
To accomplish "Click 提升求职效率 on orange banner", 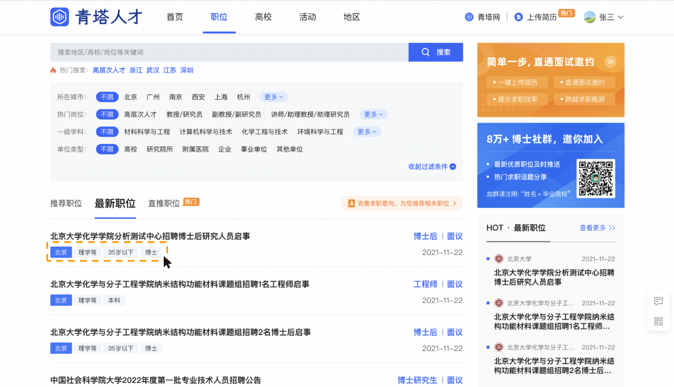I will (518, 99).
